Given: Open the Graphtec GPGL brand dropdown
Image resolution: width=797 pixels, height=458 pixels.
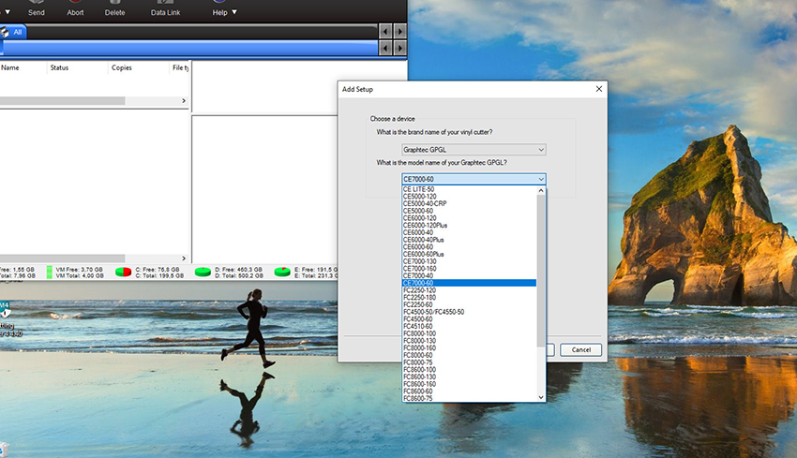Looking at the screenshot, I should [x=474, y=150].
